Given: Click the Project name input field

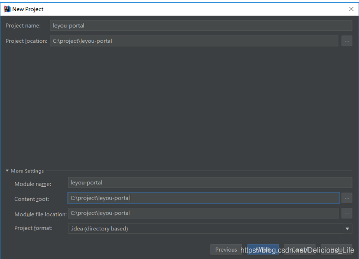Looking at the screenshot, I should click(201, 26).
